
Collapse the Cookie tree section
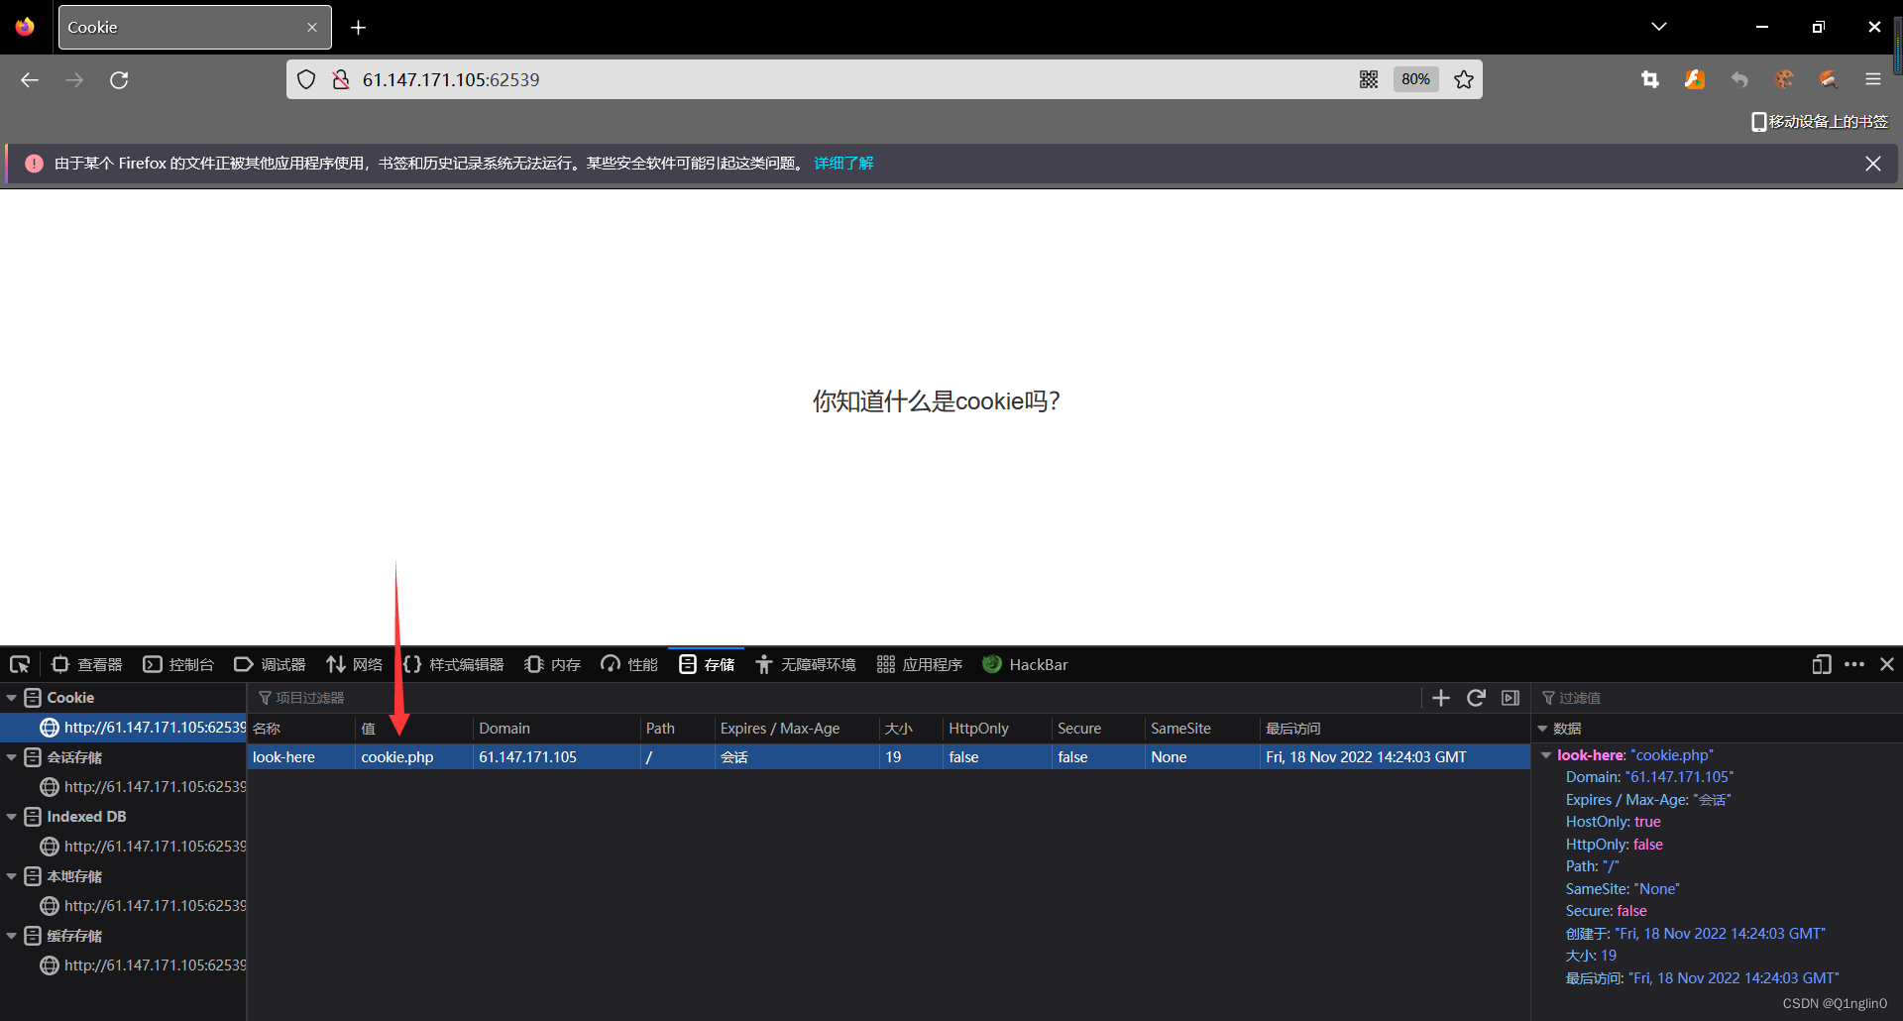pos(12,698)
